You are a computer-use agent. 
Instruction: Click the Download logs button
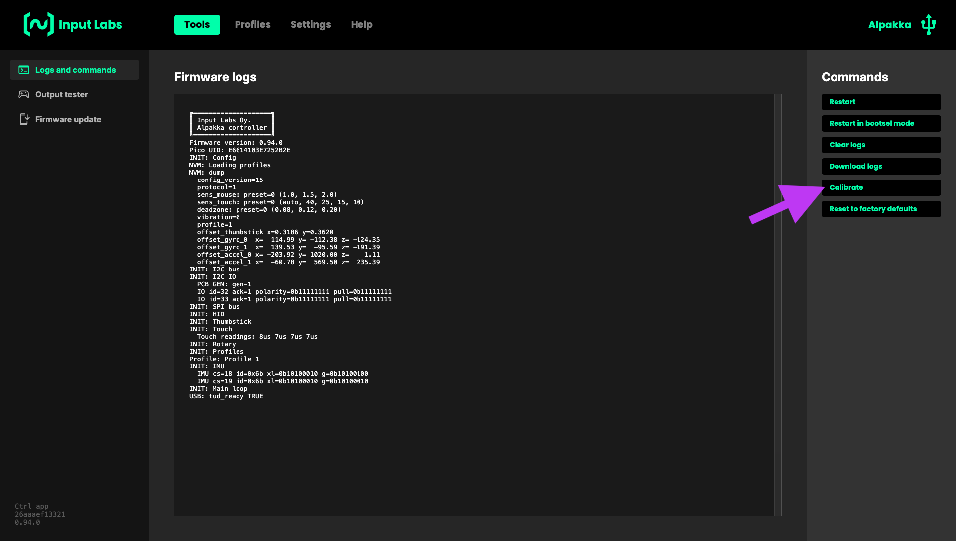(880, 166)
